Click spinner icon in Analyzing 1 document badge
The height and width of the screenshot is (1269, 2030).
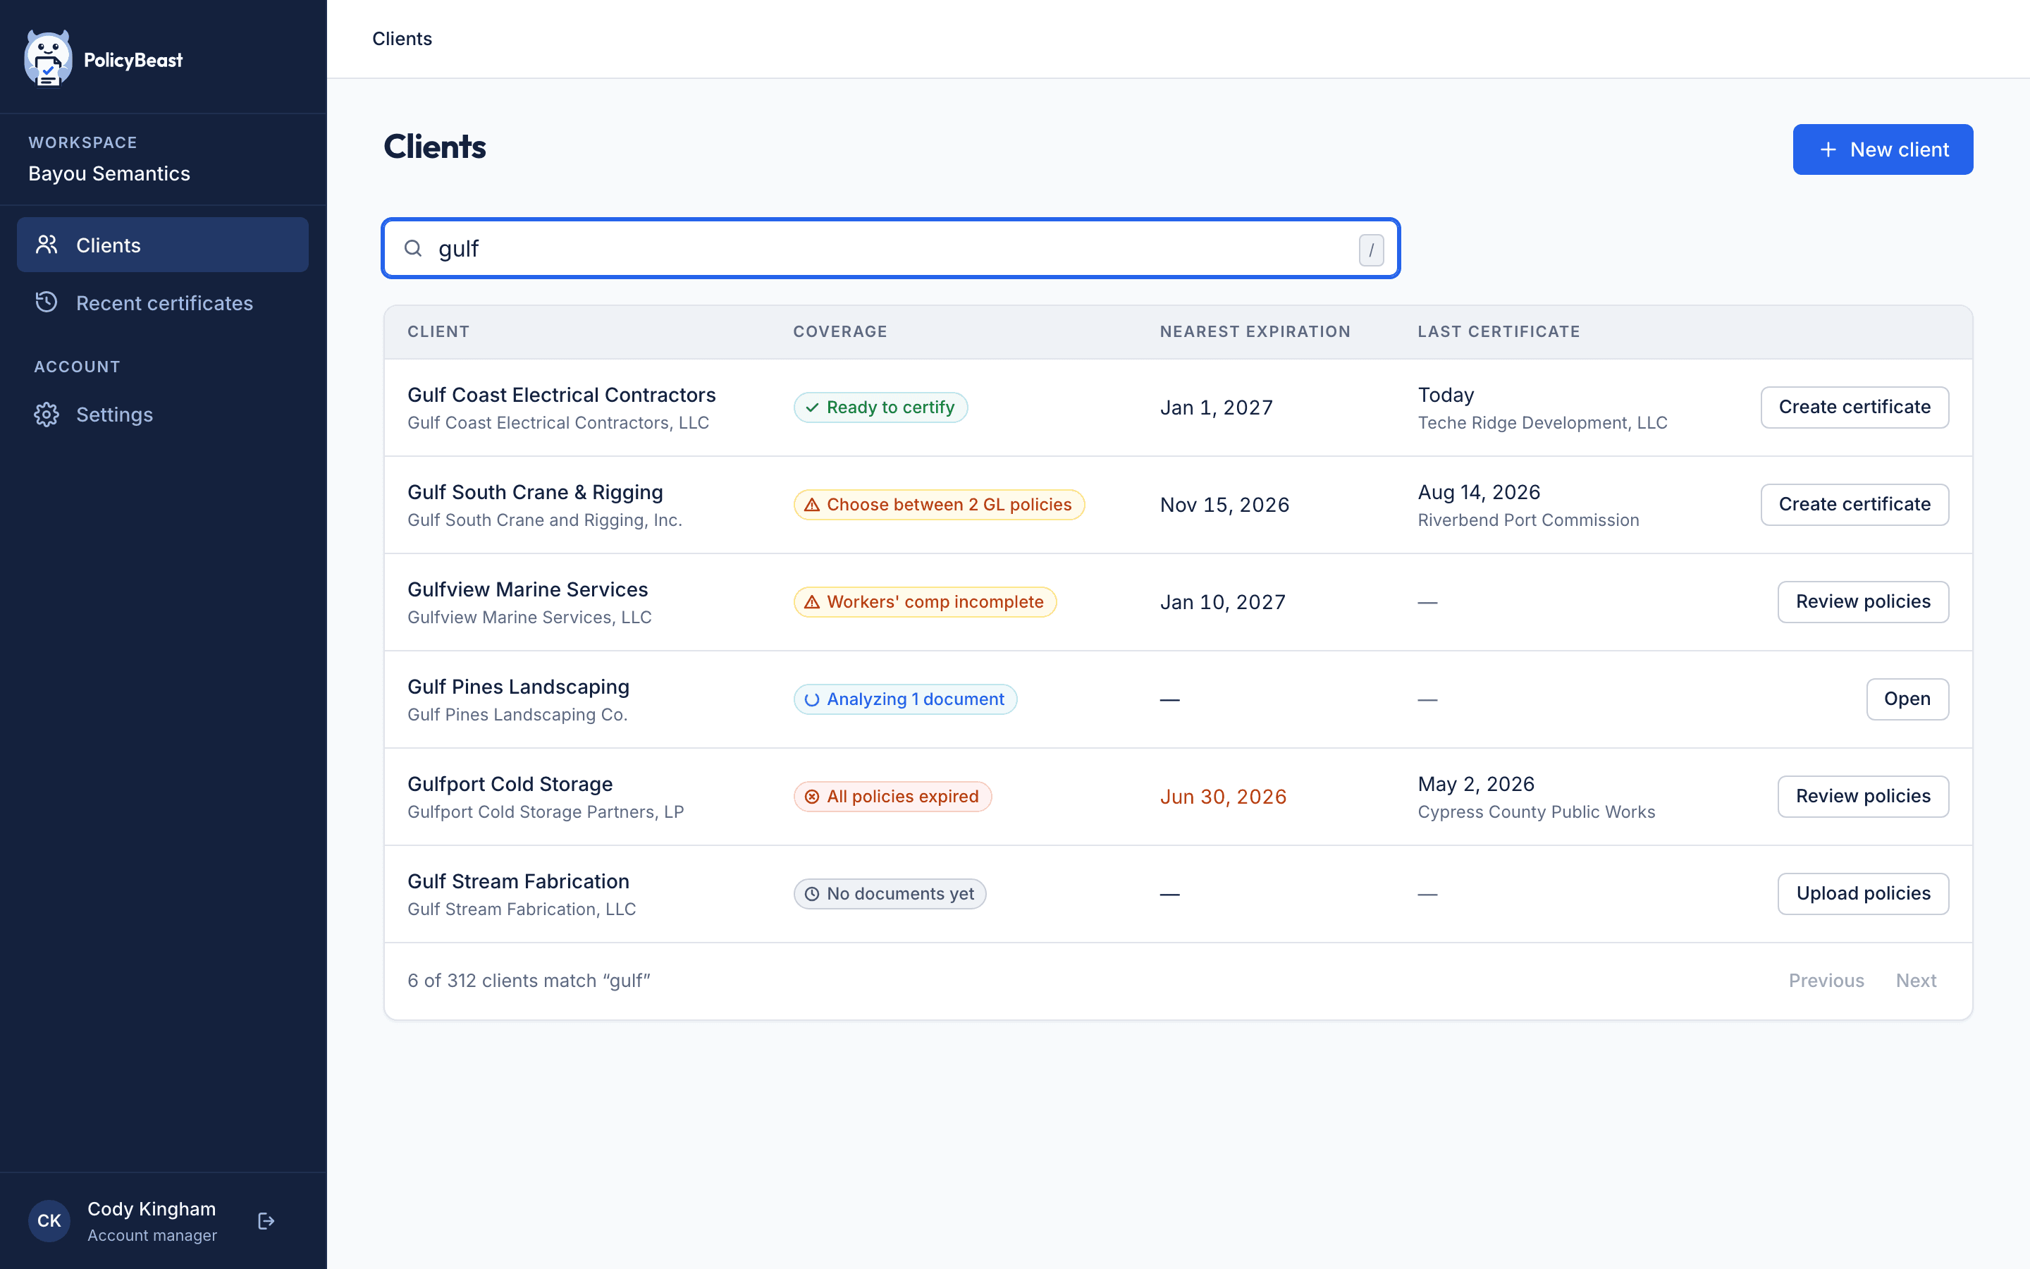pos(812,699)
